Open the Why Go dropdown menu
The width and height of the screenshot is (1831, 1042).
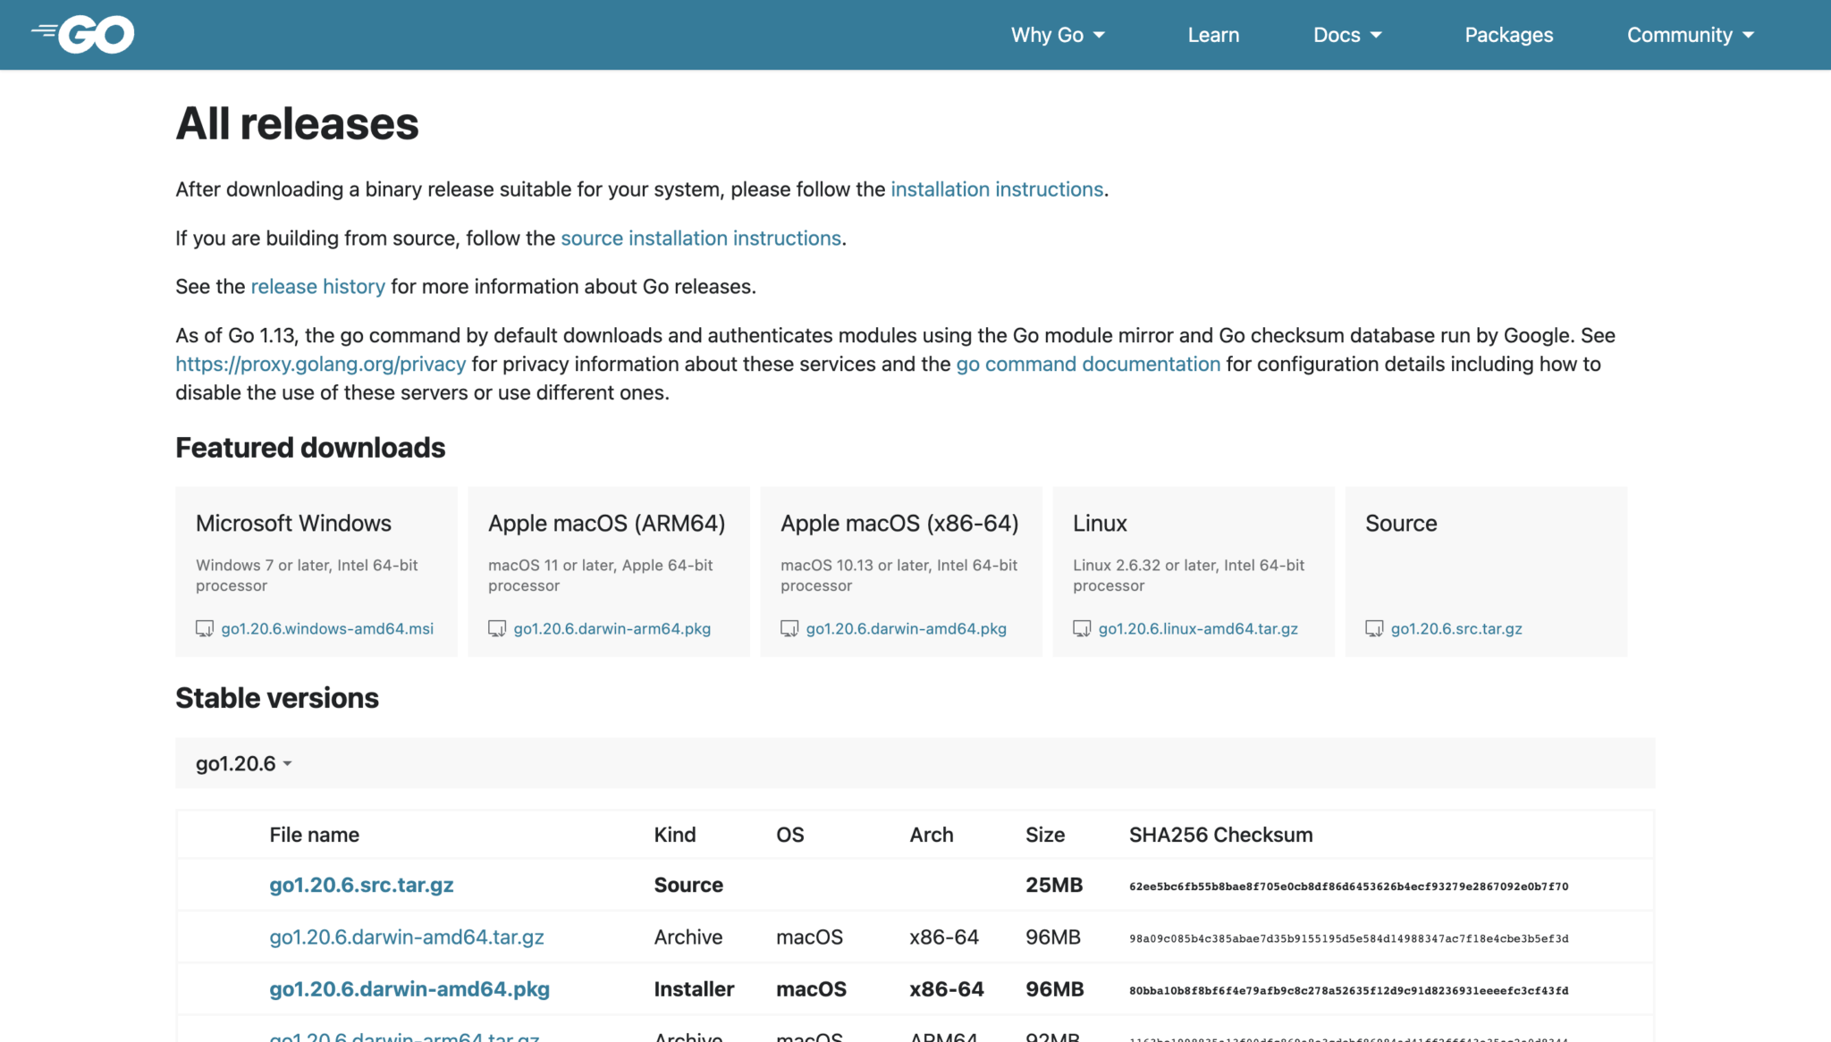click(1058, 35)
